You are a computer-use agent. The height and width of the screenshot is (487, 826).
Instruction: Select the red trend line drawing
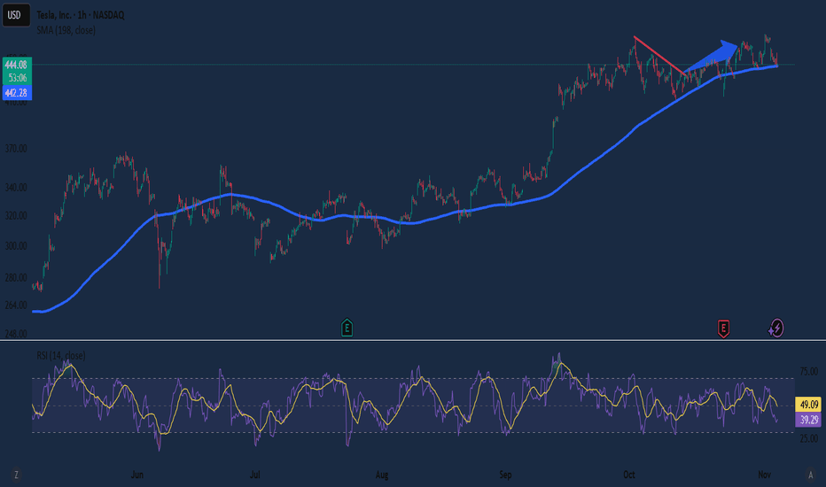[658, 55]
